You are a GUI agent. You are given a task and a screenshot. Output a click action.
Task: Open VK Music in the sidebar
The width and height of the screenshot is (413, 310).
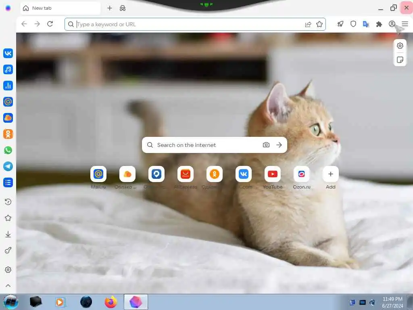[8, 69]
